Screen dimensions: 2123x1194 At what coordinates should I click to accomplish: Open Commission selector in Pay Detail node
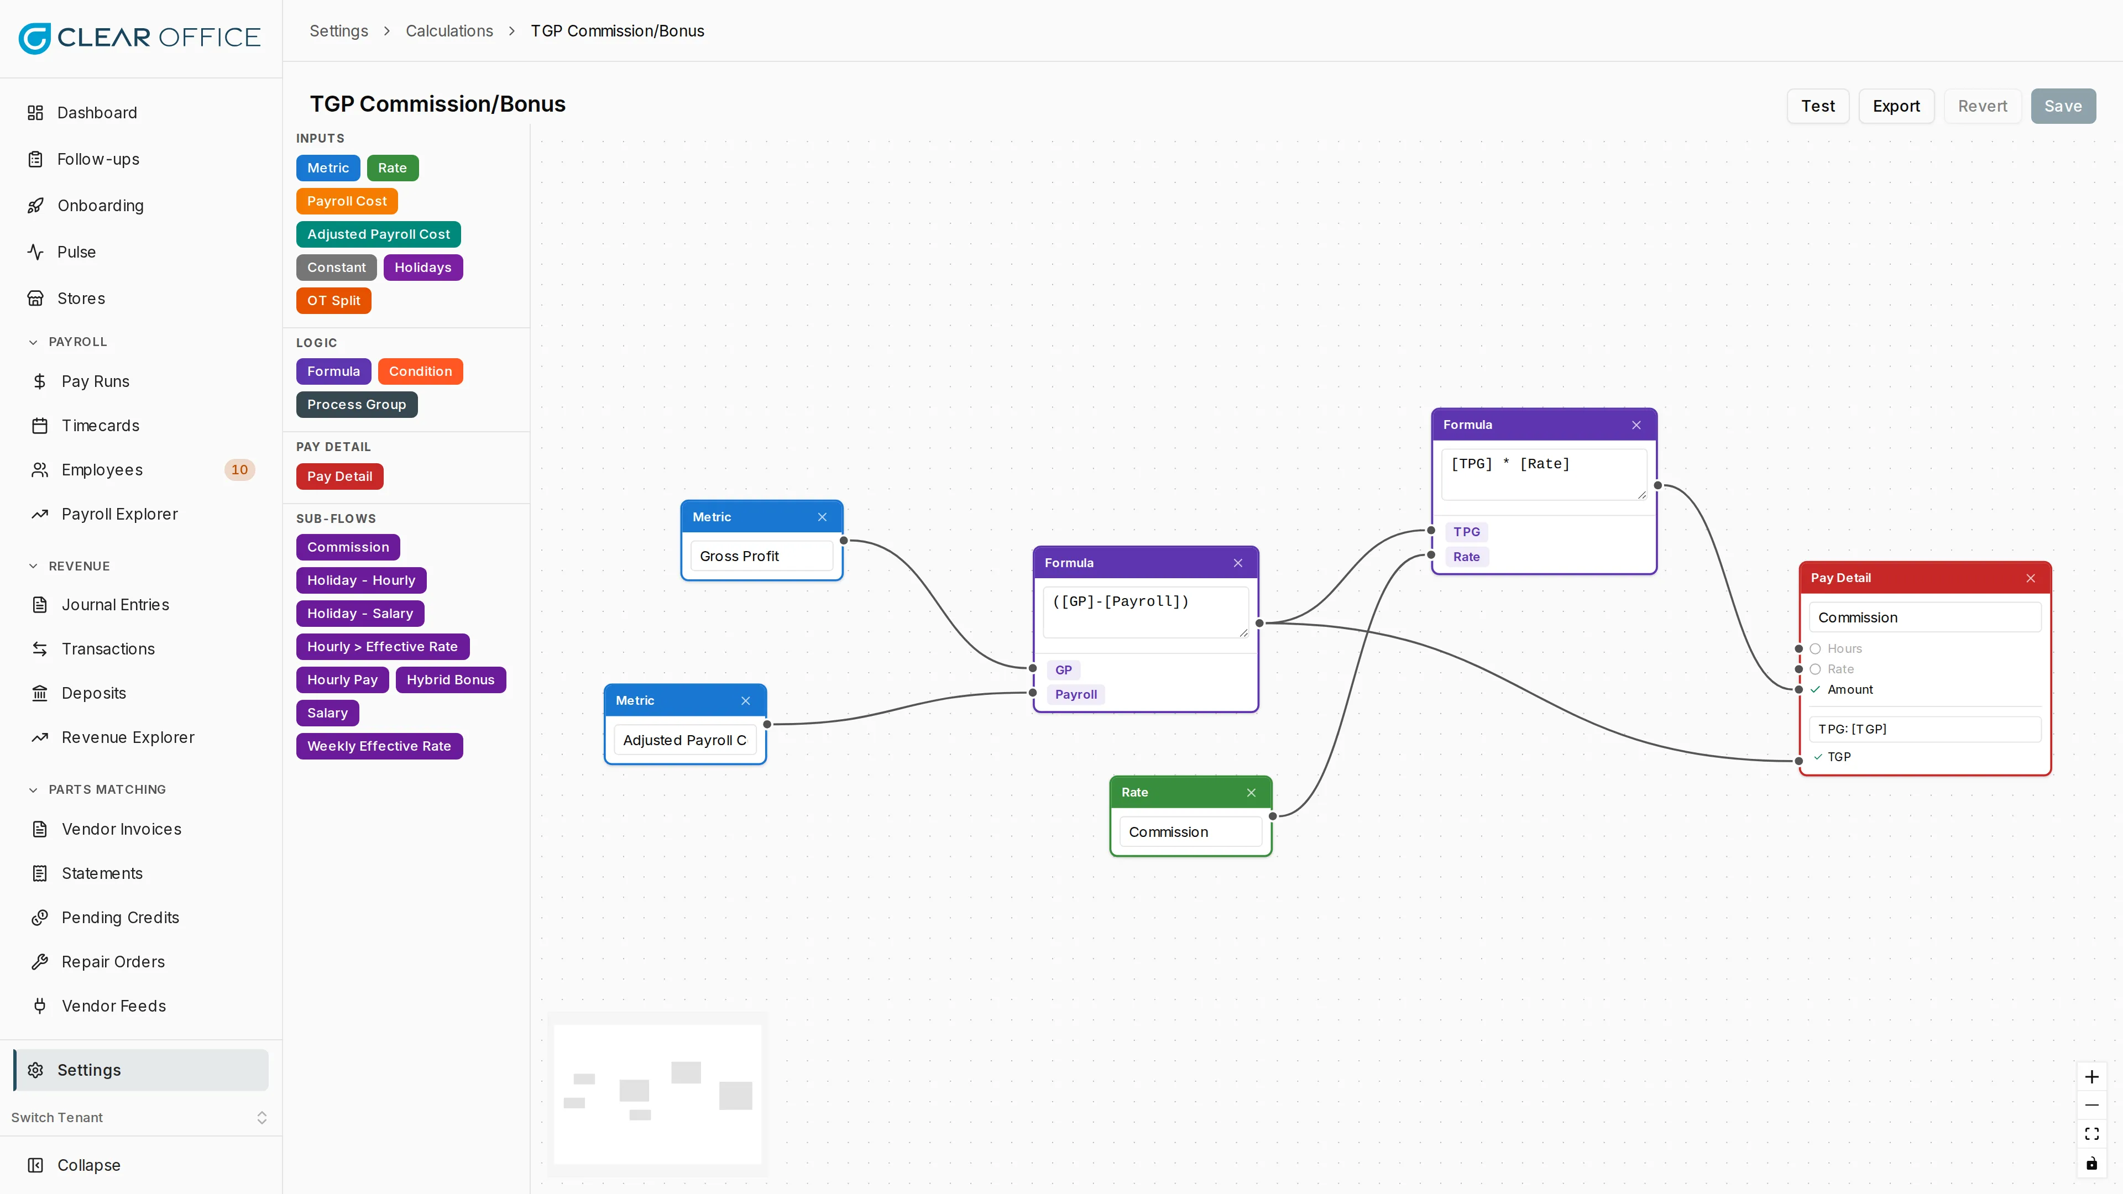1925,618
